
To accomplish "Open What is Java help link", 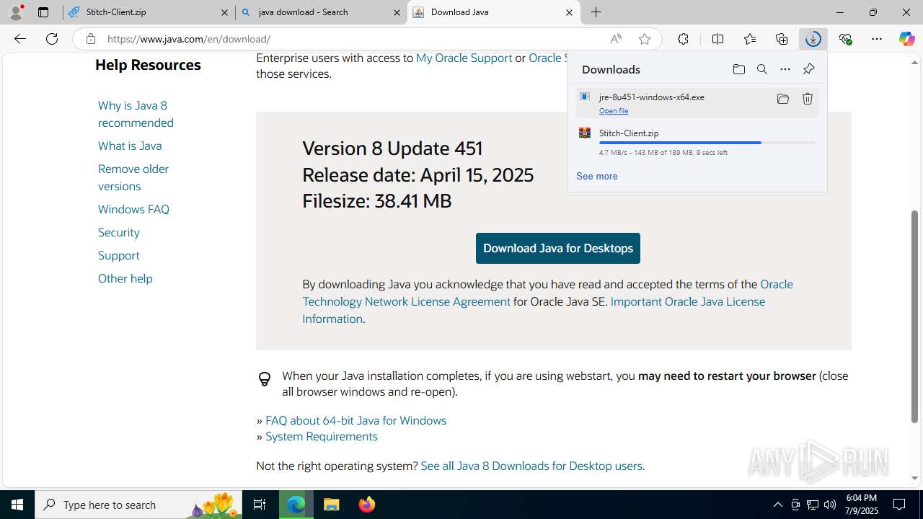I will pos(130,146).
